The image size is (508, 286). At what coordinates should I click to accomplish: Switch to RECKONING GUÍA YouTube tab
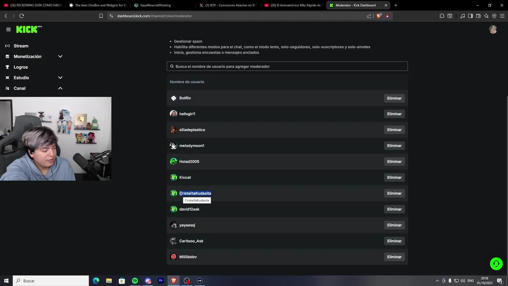click(x=33, y=5)
